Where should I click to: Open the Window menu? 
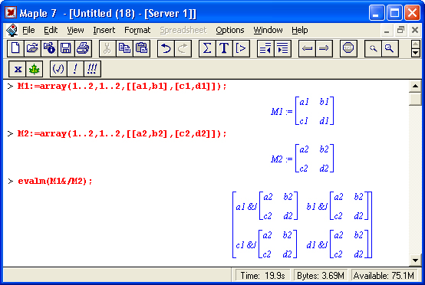pyautogui.click(x=268, y=30)
